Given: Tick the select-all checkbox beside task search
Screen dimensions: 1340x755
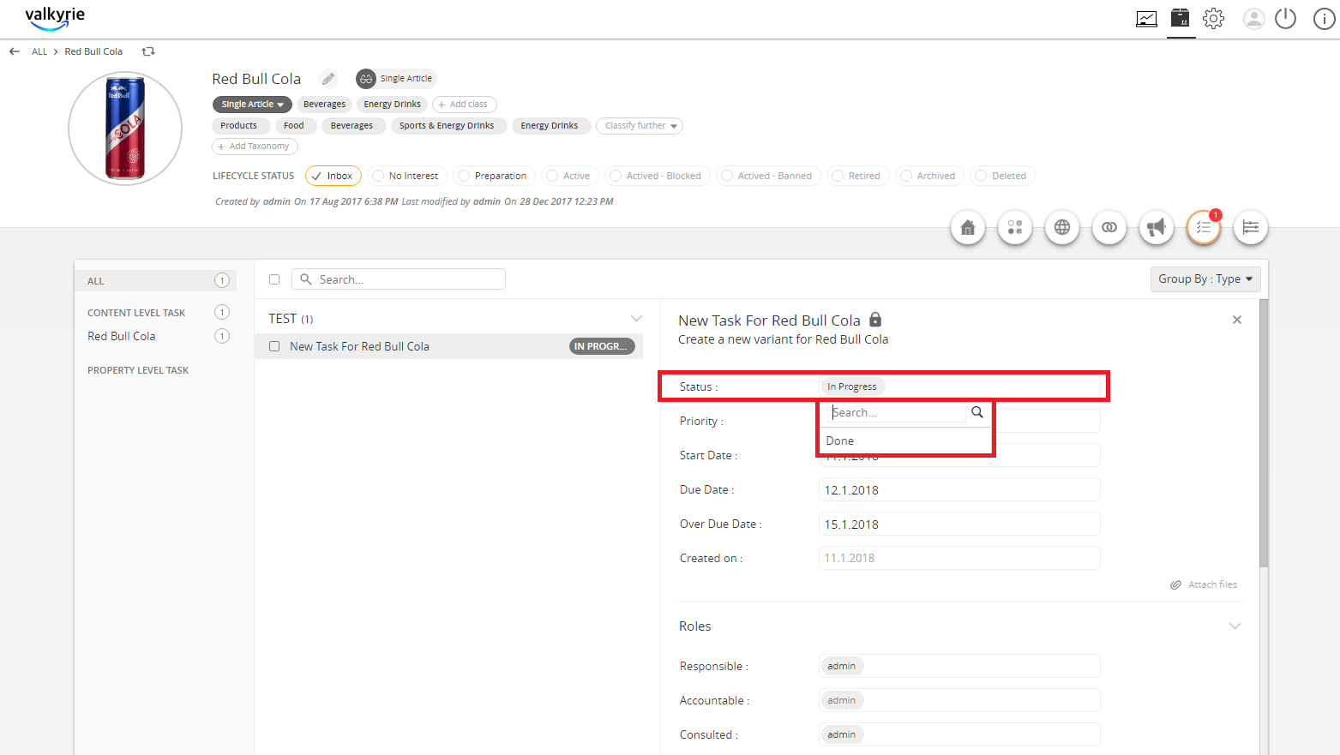Looking at the screenshot, I should (x=274, y=279).
